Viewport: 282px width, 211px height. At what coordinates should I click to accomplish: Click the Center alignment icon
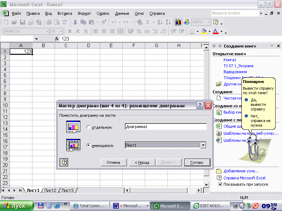click(x=104, y=31)
